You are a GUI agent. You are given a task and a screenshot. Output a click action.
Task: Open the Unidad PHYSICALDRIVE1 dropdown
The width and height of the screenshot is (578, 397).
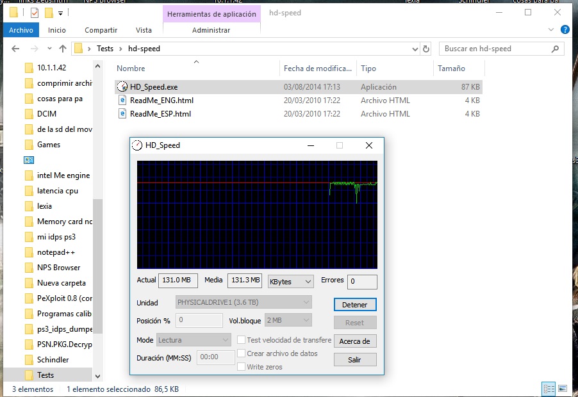pos(244,302)
